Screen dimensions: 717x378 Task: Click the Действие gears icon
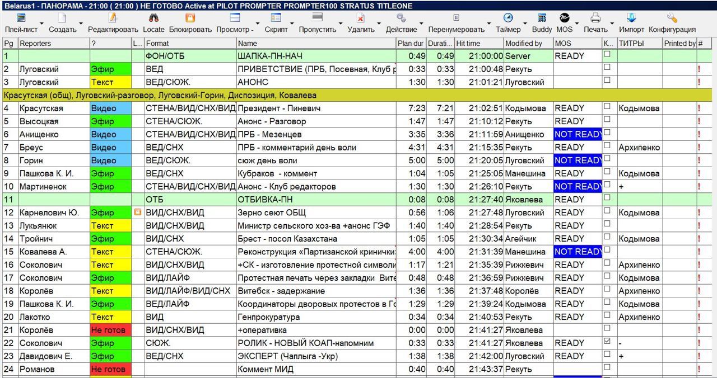pyautogui.click(x=401, y=18)
